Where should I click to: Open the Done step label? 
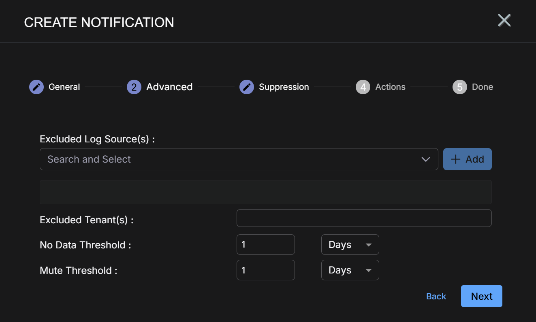pyautogui.click(x=482, y=87)
